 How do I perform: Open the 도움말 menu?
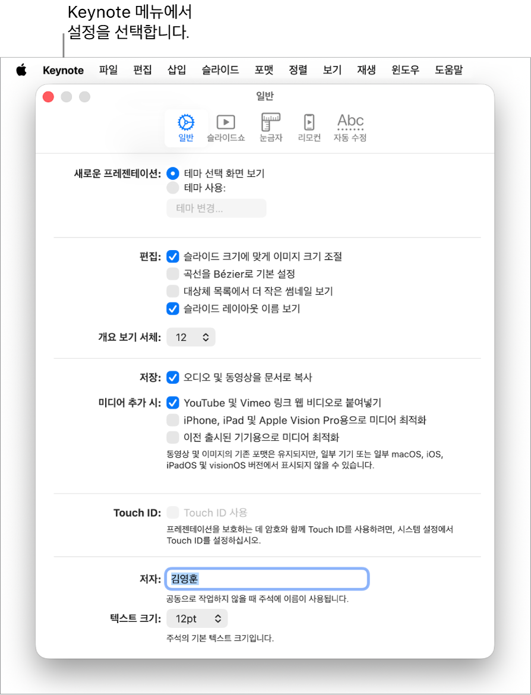coord(448,70)
